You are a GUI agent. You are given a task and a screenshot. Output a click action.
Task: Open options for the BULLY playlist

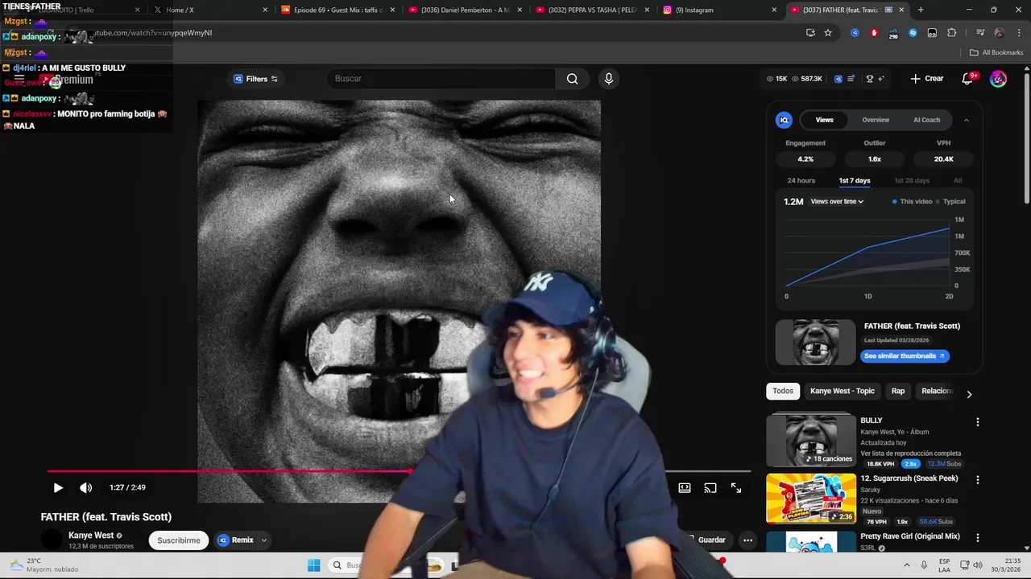pyautogui.click(x=978, y=422)
